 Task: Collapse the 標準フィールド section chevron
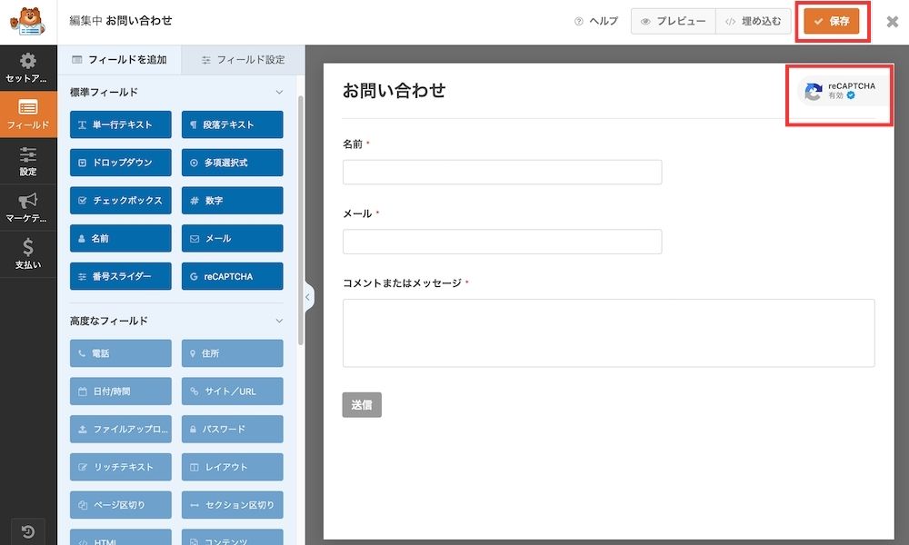tap(279, 92)
